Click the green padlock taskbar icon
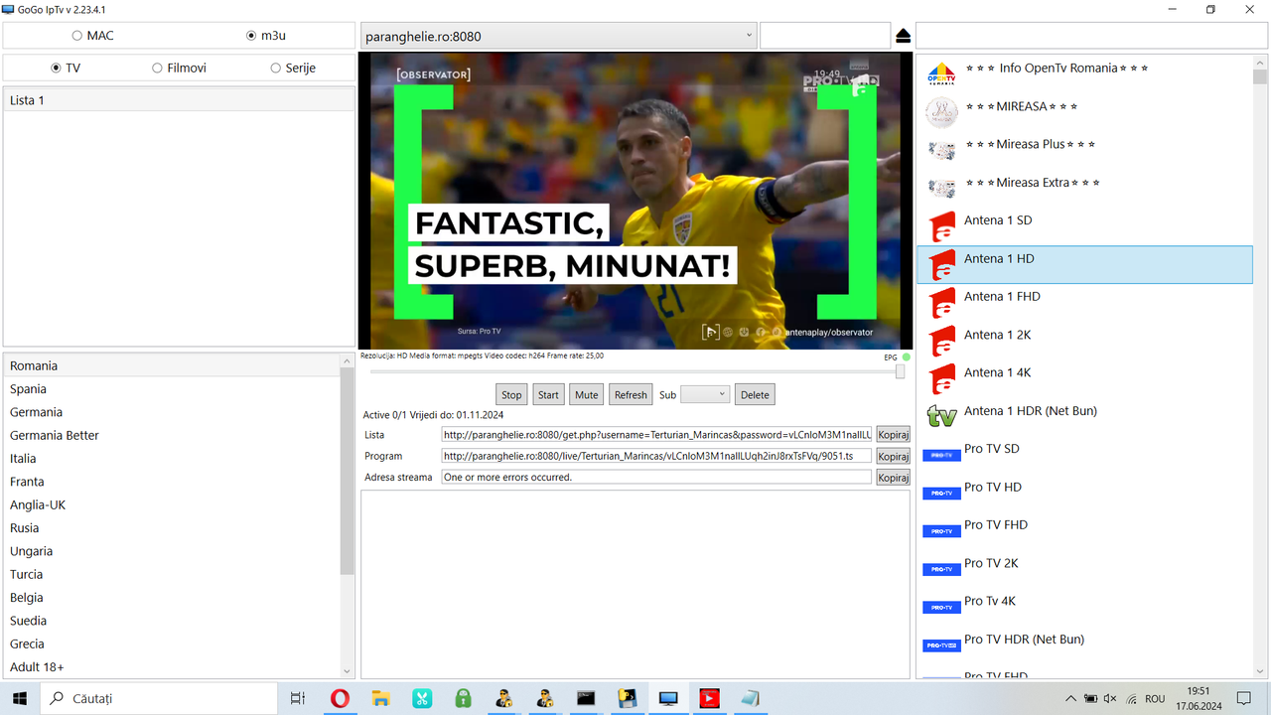This screenshot has height=715, width=1271. point(463,698)
